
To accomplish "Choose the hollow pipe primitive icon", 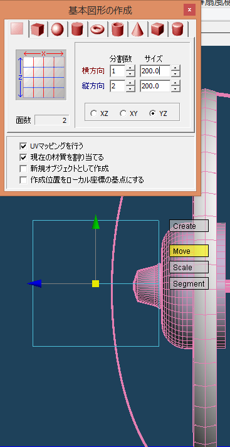I will (117, 29).
